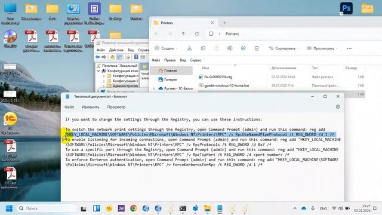The width and height of the screenshot is (382, 215).
Task: Open the Просмотреть dropdown in Explorer
Action: (322, 48)
